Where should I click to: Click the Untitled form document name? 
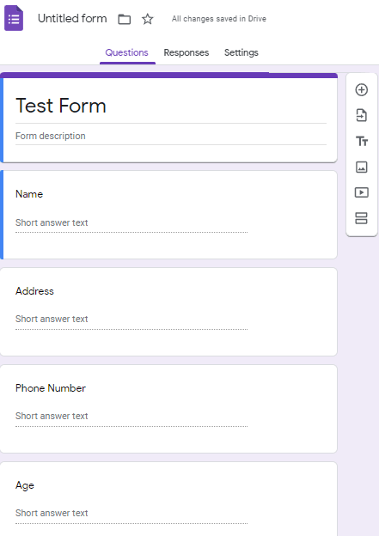coord(72,18)
